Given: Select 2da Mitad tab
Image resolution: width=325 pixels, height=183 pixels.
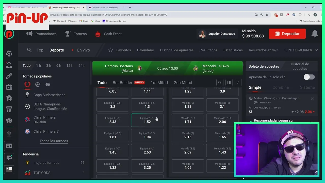Looking at the screenshot, I should tap(183, 83).
